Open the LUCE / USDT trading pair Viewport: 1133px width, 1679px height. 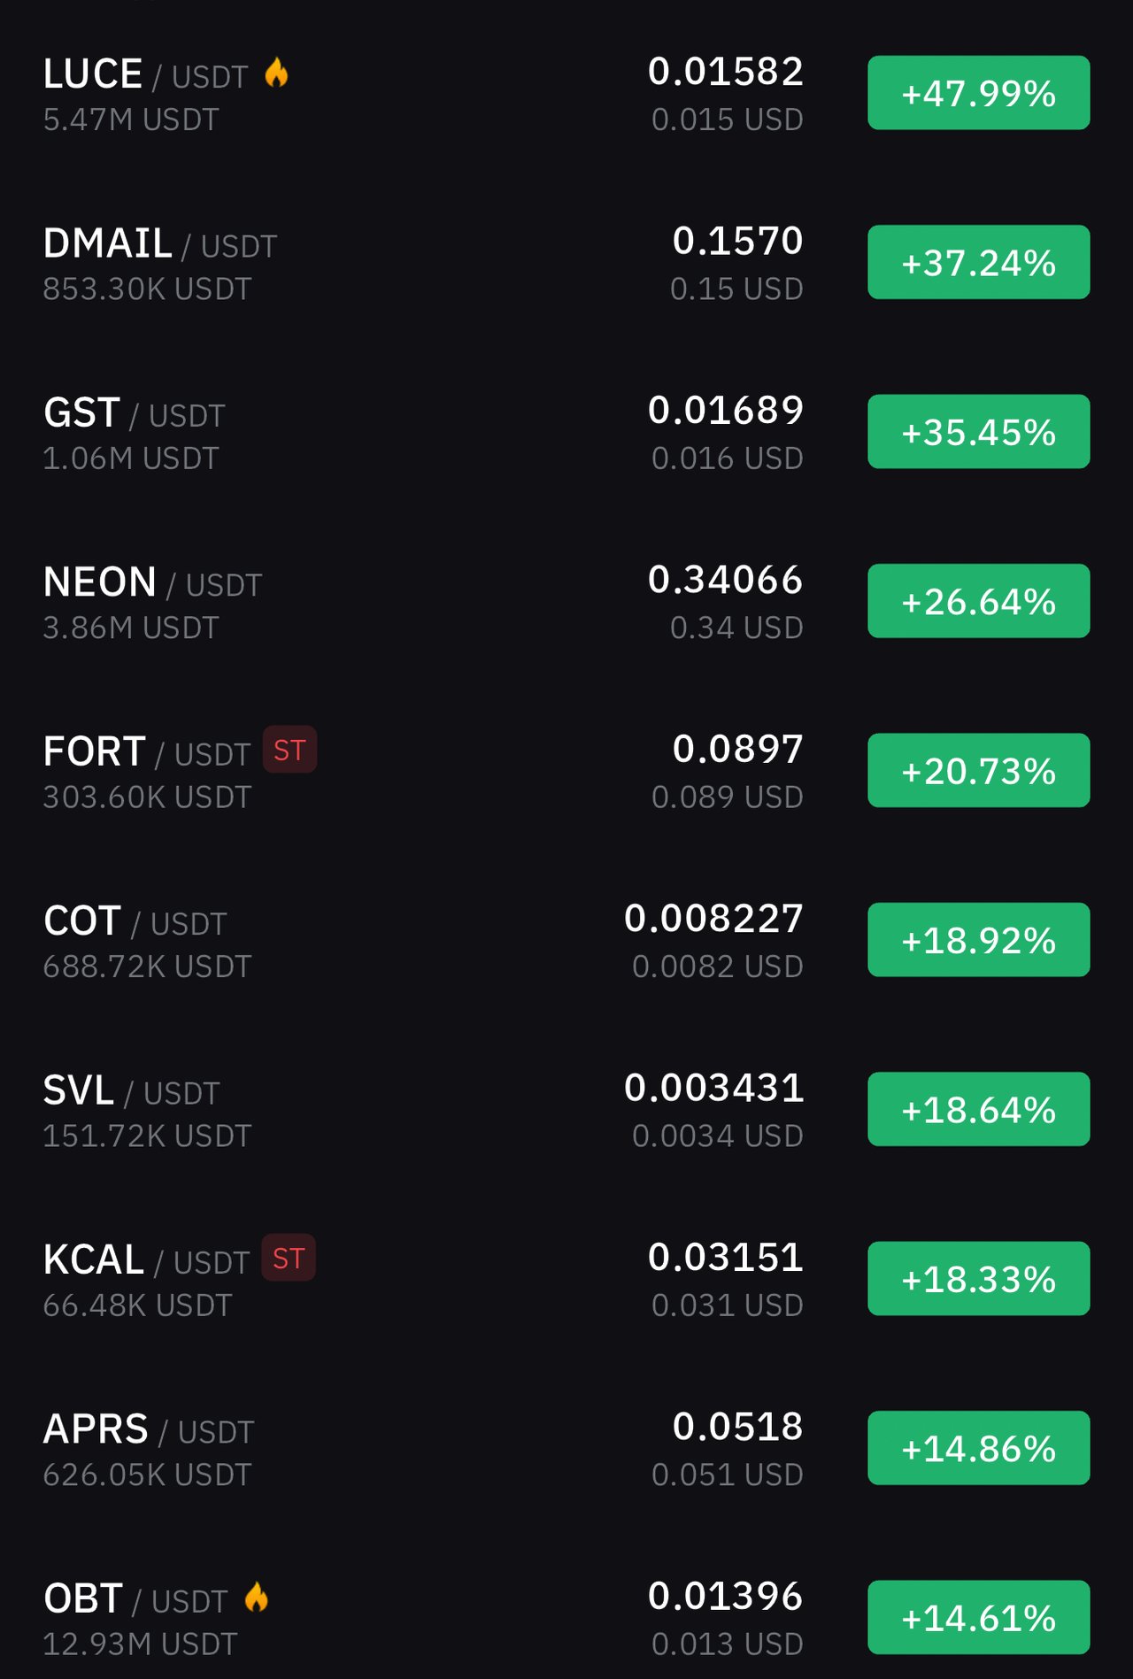click(x=566, y=93)
